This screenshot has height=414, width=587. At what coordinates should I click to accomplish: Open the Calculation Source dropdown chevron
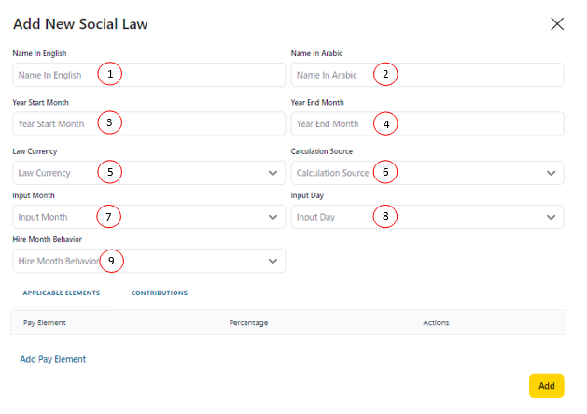[x=551, y=173]
